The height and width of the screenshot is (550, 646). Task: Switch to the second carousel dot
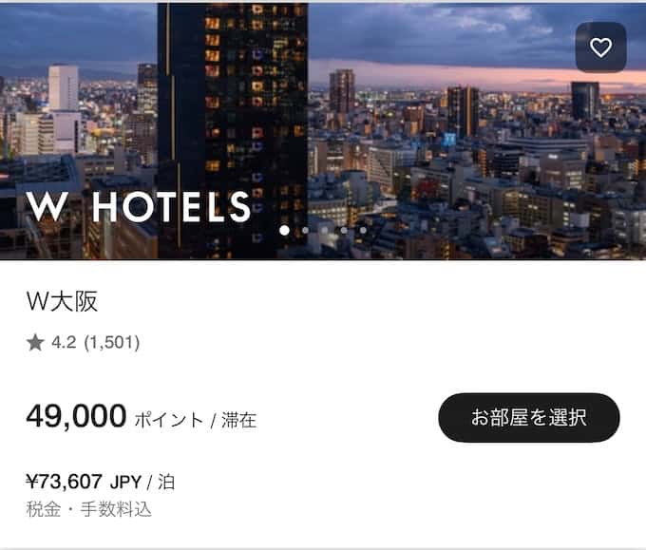point(305,230)
